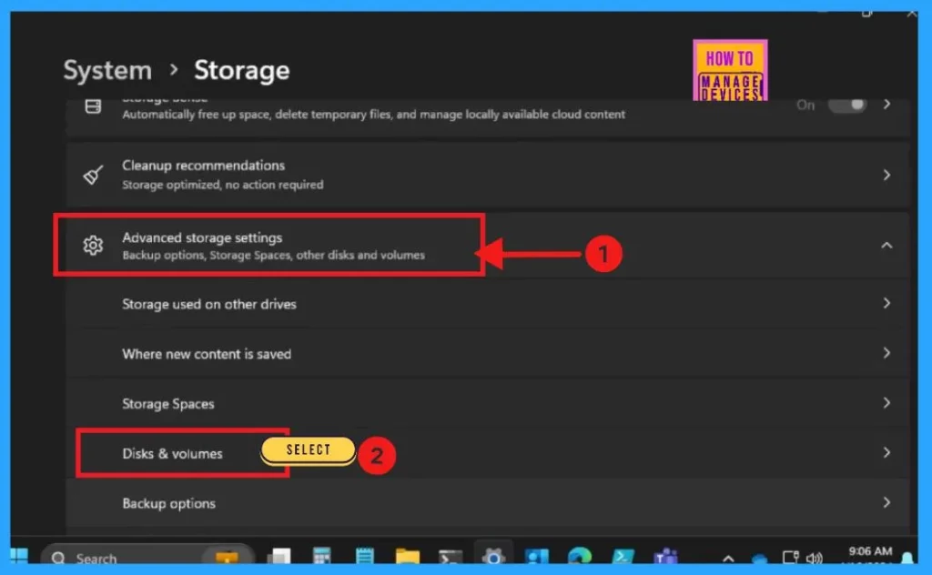
Task: Open Backup options
Action: point(488,503)
